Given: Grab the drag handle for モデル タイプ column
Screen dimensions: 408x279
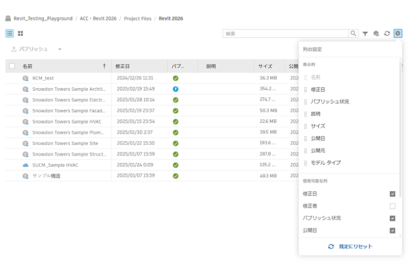Looking at the screenshot, I should coord(305,163).
